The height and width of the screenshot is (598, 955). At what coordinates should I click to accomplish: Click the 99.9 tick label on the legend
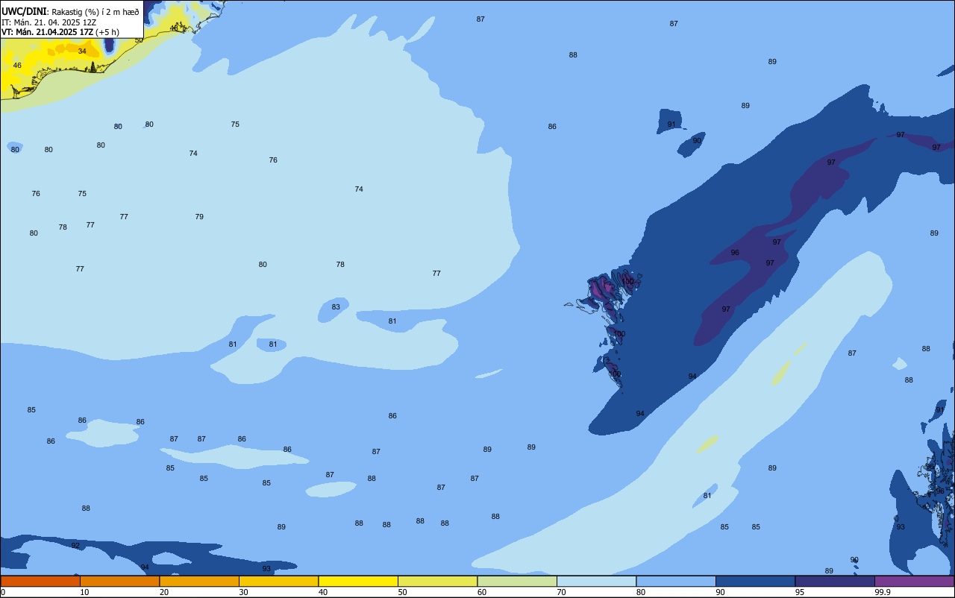(x=883, y=592)
